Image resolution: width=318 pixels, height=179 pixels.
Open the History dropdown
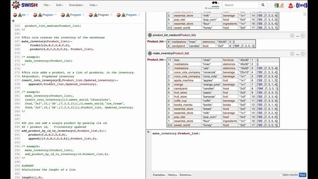point(172,175)
